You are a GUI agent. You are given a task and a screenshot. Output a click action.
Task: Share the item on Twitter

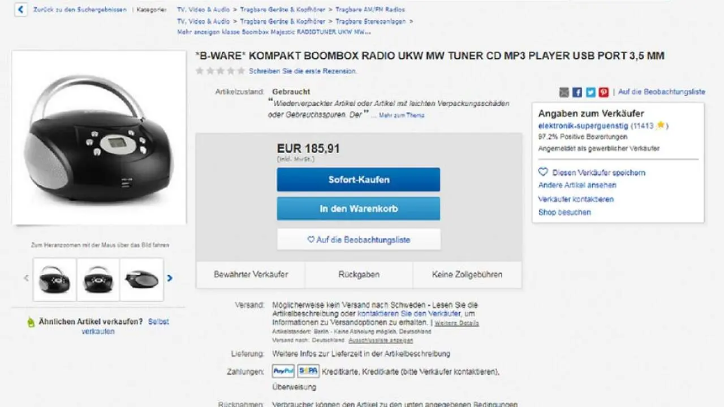[x=591, y=92]
